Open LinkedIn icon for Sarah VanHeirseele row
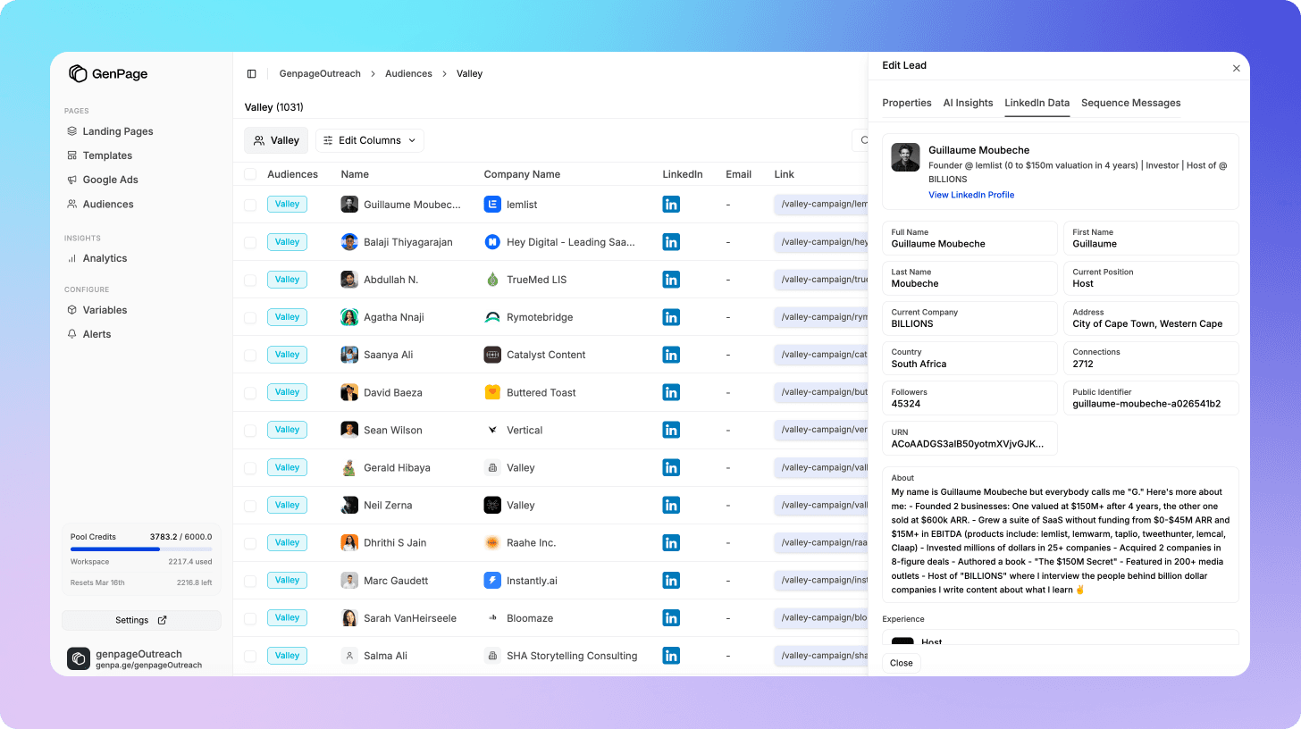The image size is (1301, 729). (671, 617)
